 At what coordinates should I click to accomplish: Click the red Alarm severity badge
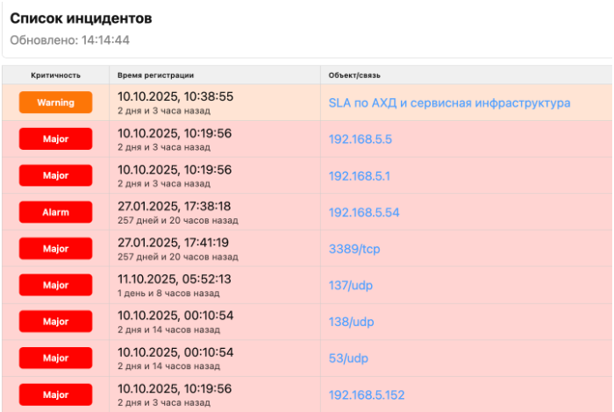(x=55, y=212)
